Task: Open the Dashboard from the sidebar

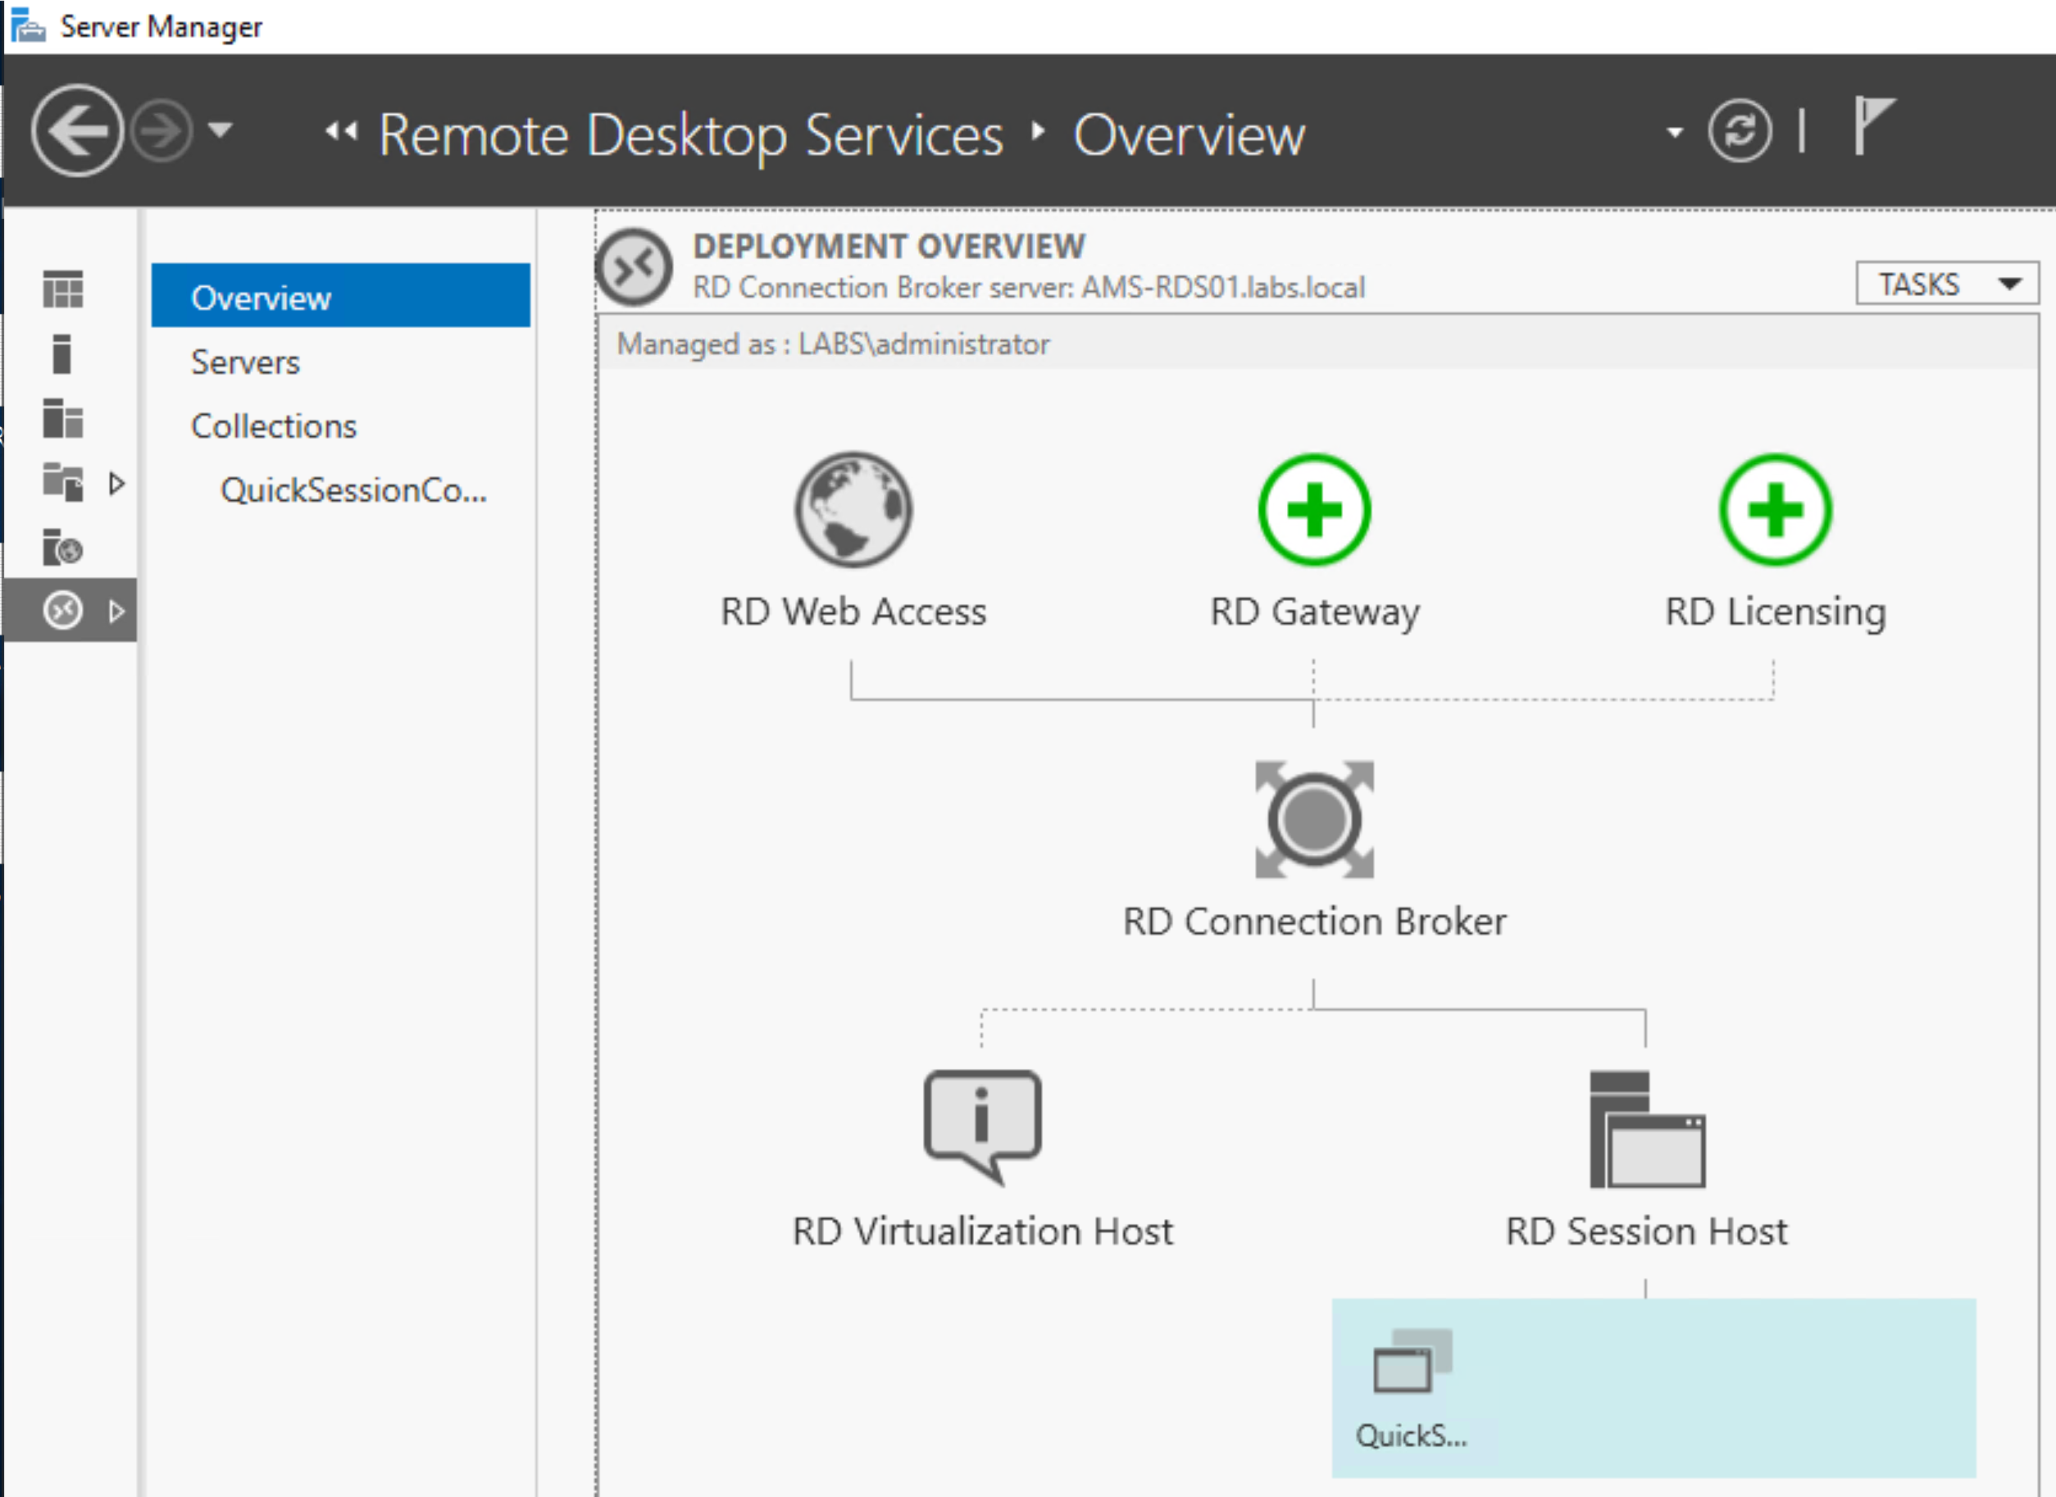Action: click(61, 290)
